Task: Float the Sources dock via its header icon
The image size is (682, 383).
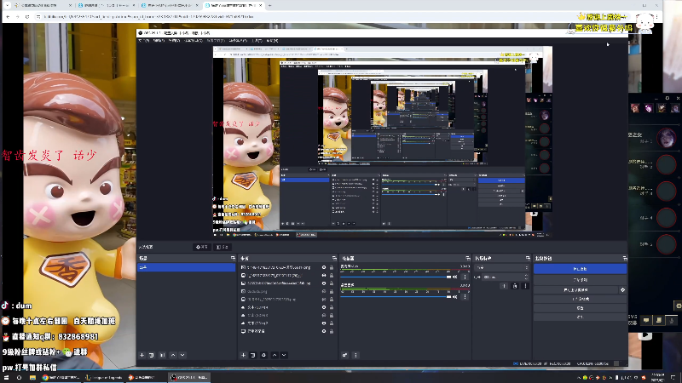Action: 334,259
